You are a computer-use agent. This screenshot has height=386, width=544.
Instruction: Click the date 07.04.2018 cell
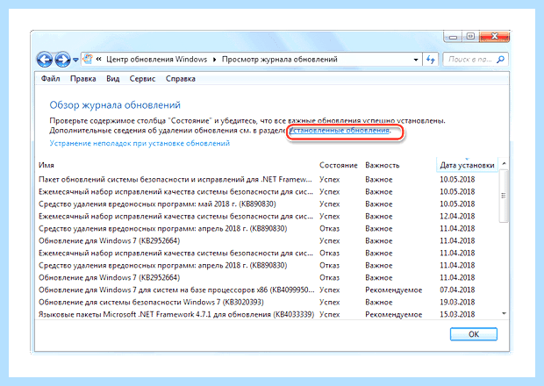click(x=457, y=289)
